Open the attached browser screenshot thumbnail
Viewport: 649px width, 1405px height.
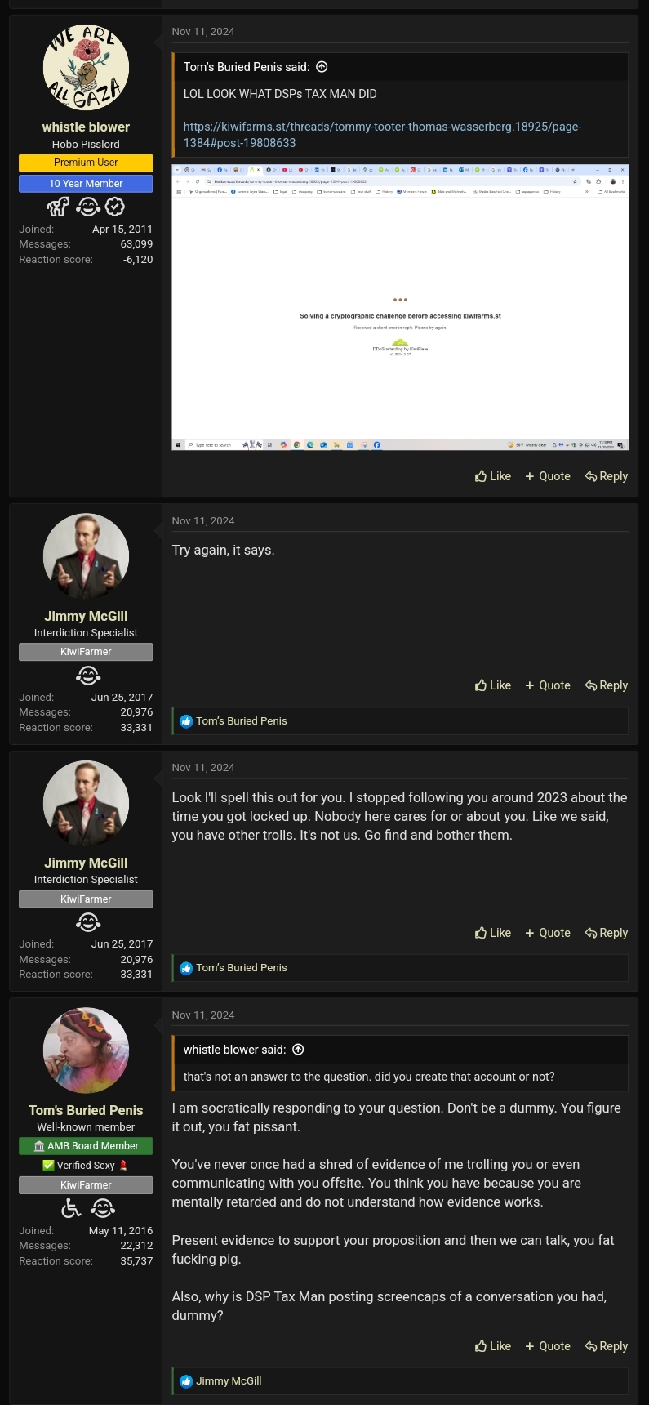pos(400,307)
